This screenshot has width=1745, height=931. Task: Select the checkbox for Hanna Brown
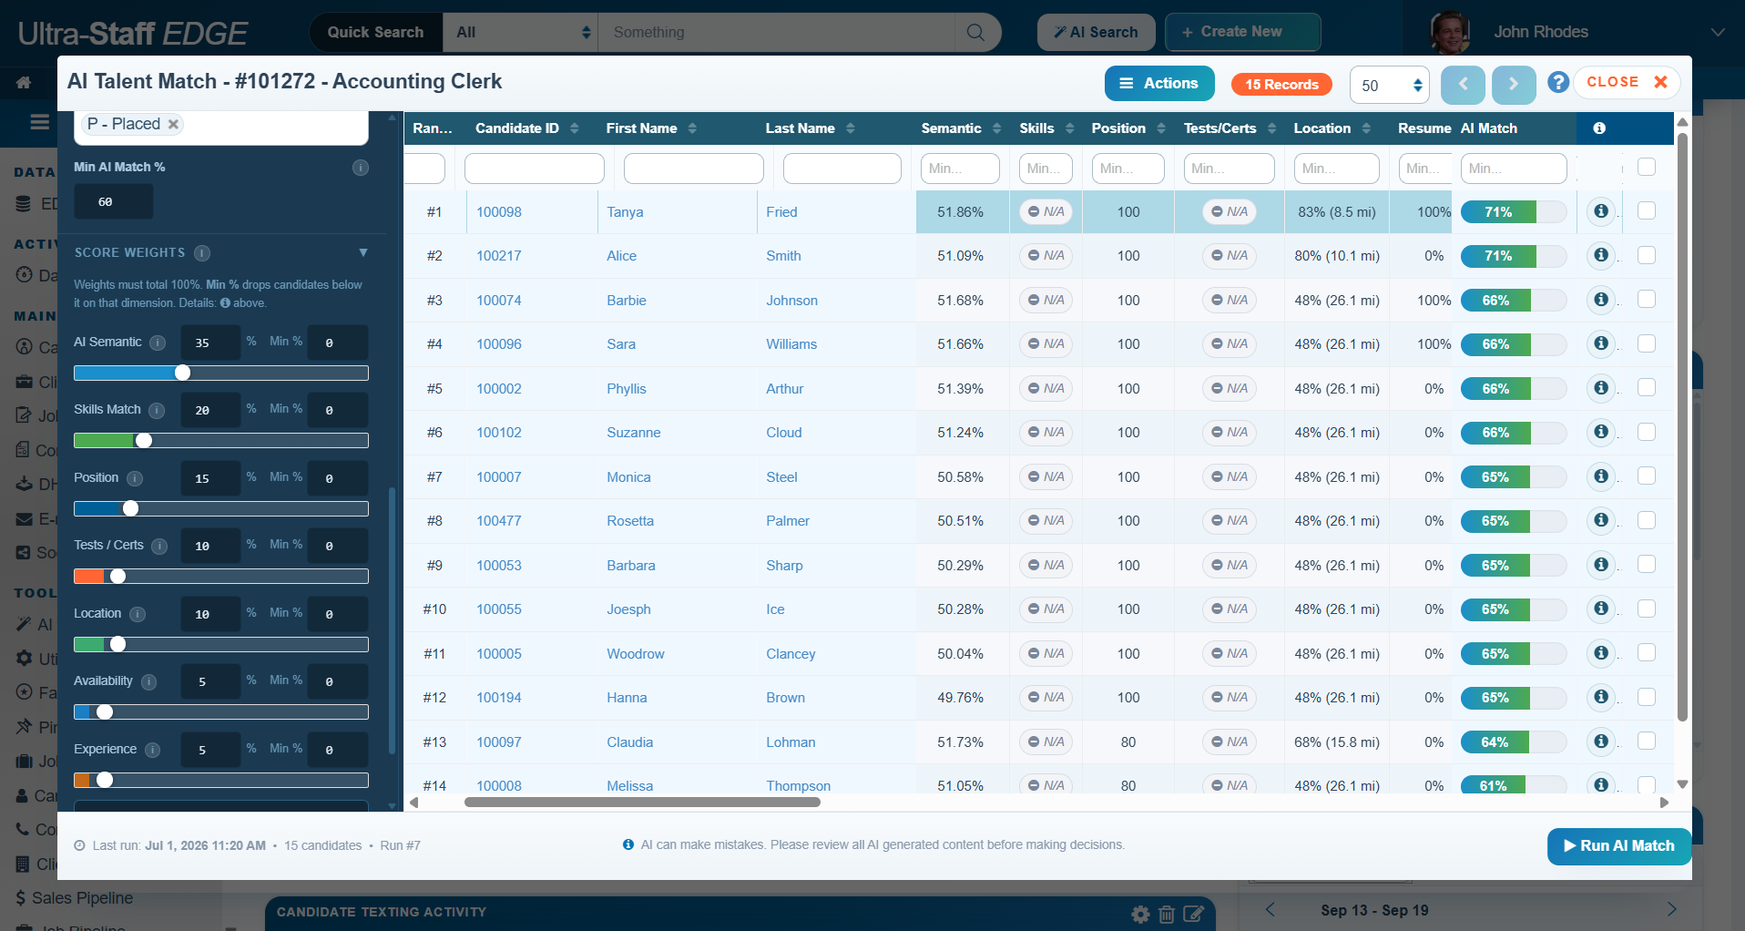[x=1647, y=697]
